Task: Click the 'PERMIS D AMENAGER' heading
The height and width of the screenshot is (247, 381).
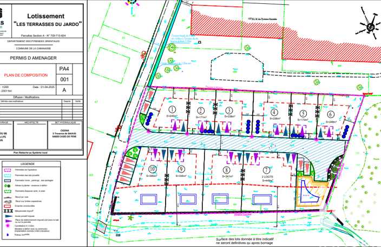Action: click(34, 58)
